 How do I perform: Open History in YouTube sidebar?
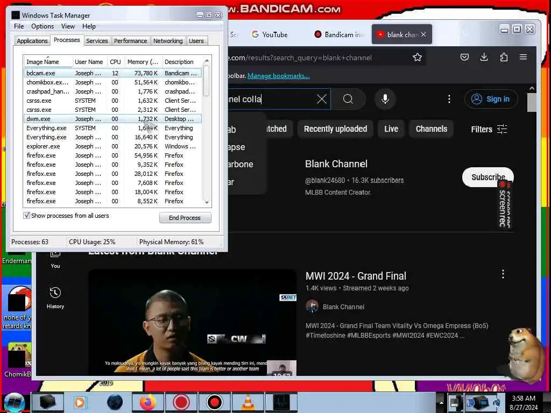[x=55, y=297]
